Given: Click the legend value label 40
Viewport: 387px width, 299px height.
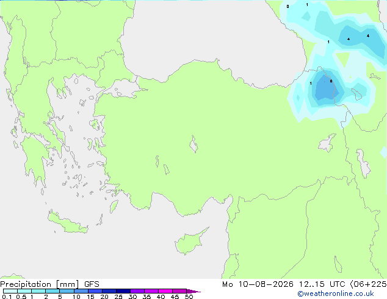Looking at the screenshot, I should [x=161, y=297].
